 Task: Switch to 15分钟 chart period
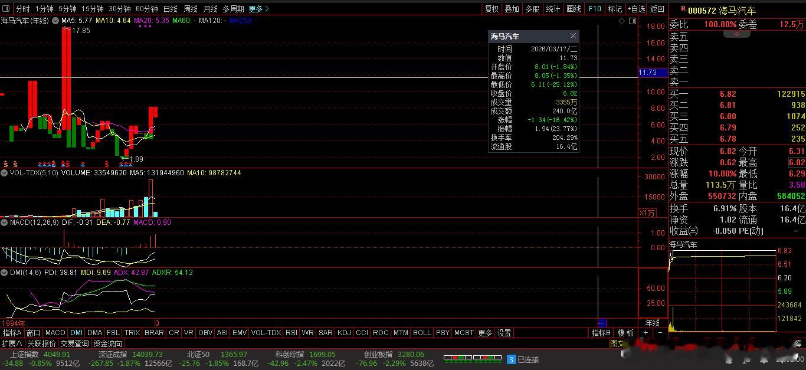pos(93,9)
